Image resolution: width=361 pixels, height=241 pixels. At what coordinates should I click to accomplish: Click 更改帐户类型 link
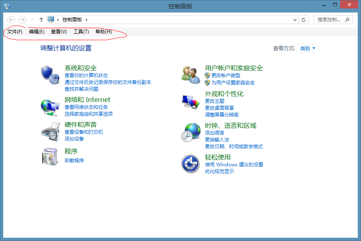coord(225,76)
